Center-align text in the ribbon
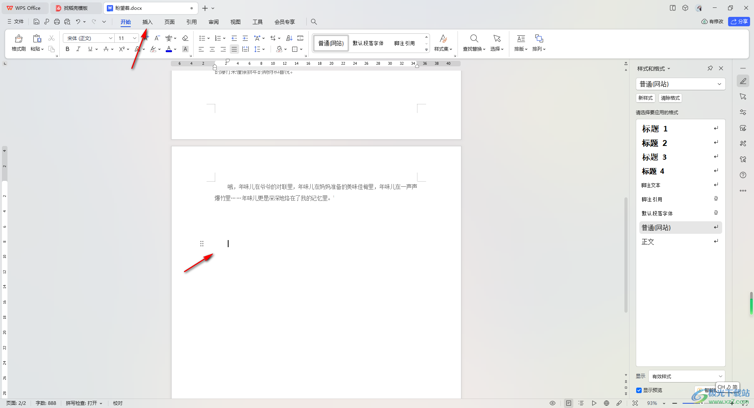The height and width of the screenshot is (408, 754). pyautogui.click(x=212, y=49)
